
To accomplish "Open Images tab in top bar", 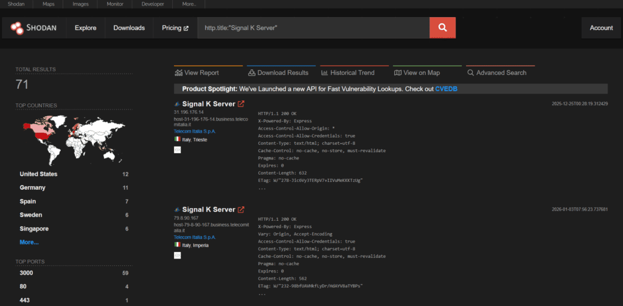I will click(81, 4).
